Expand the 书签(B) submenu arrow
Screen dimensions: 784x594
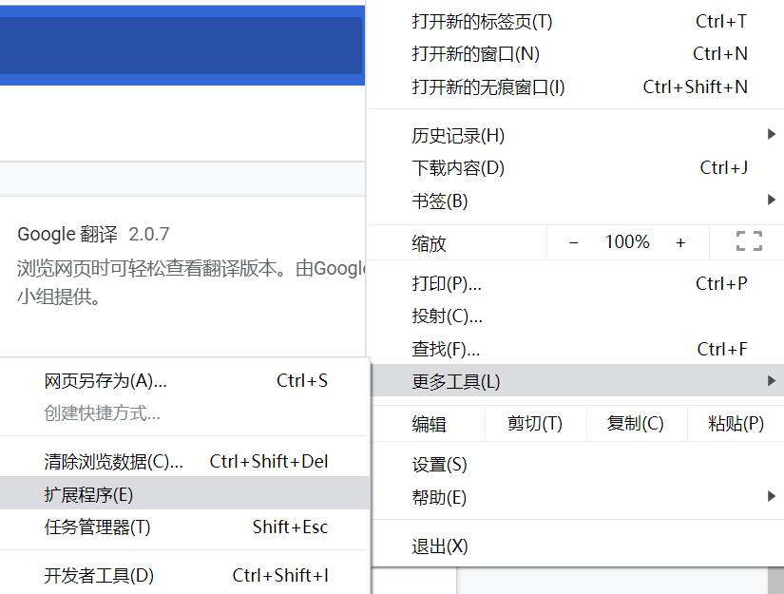click(771, 201)
